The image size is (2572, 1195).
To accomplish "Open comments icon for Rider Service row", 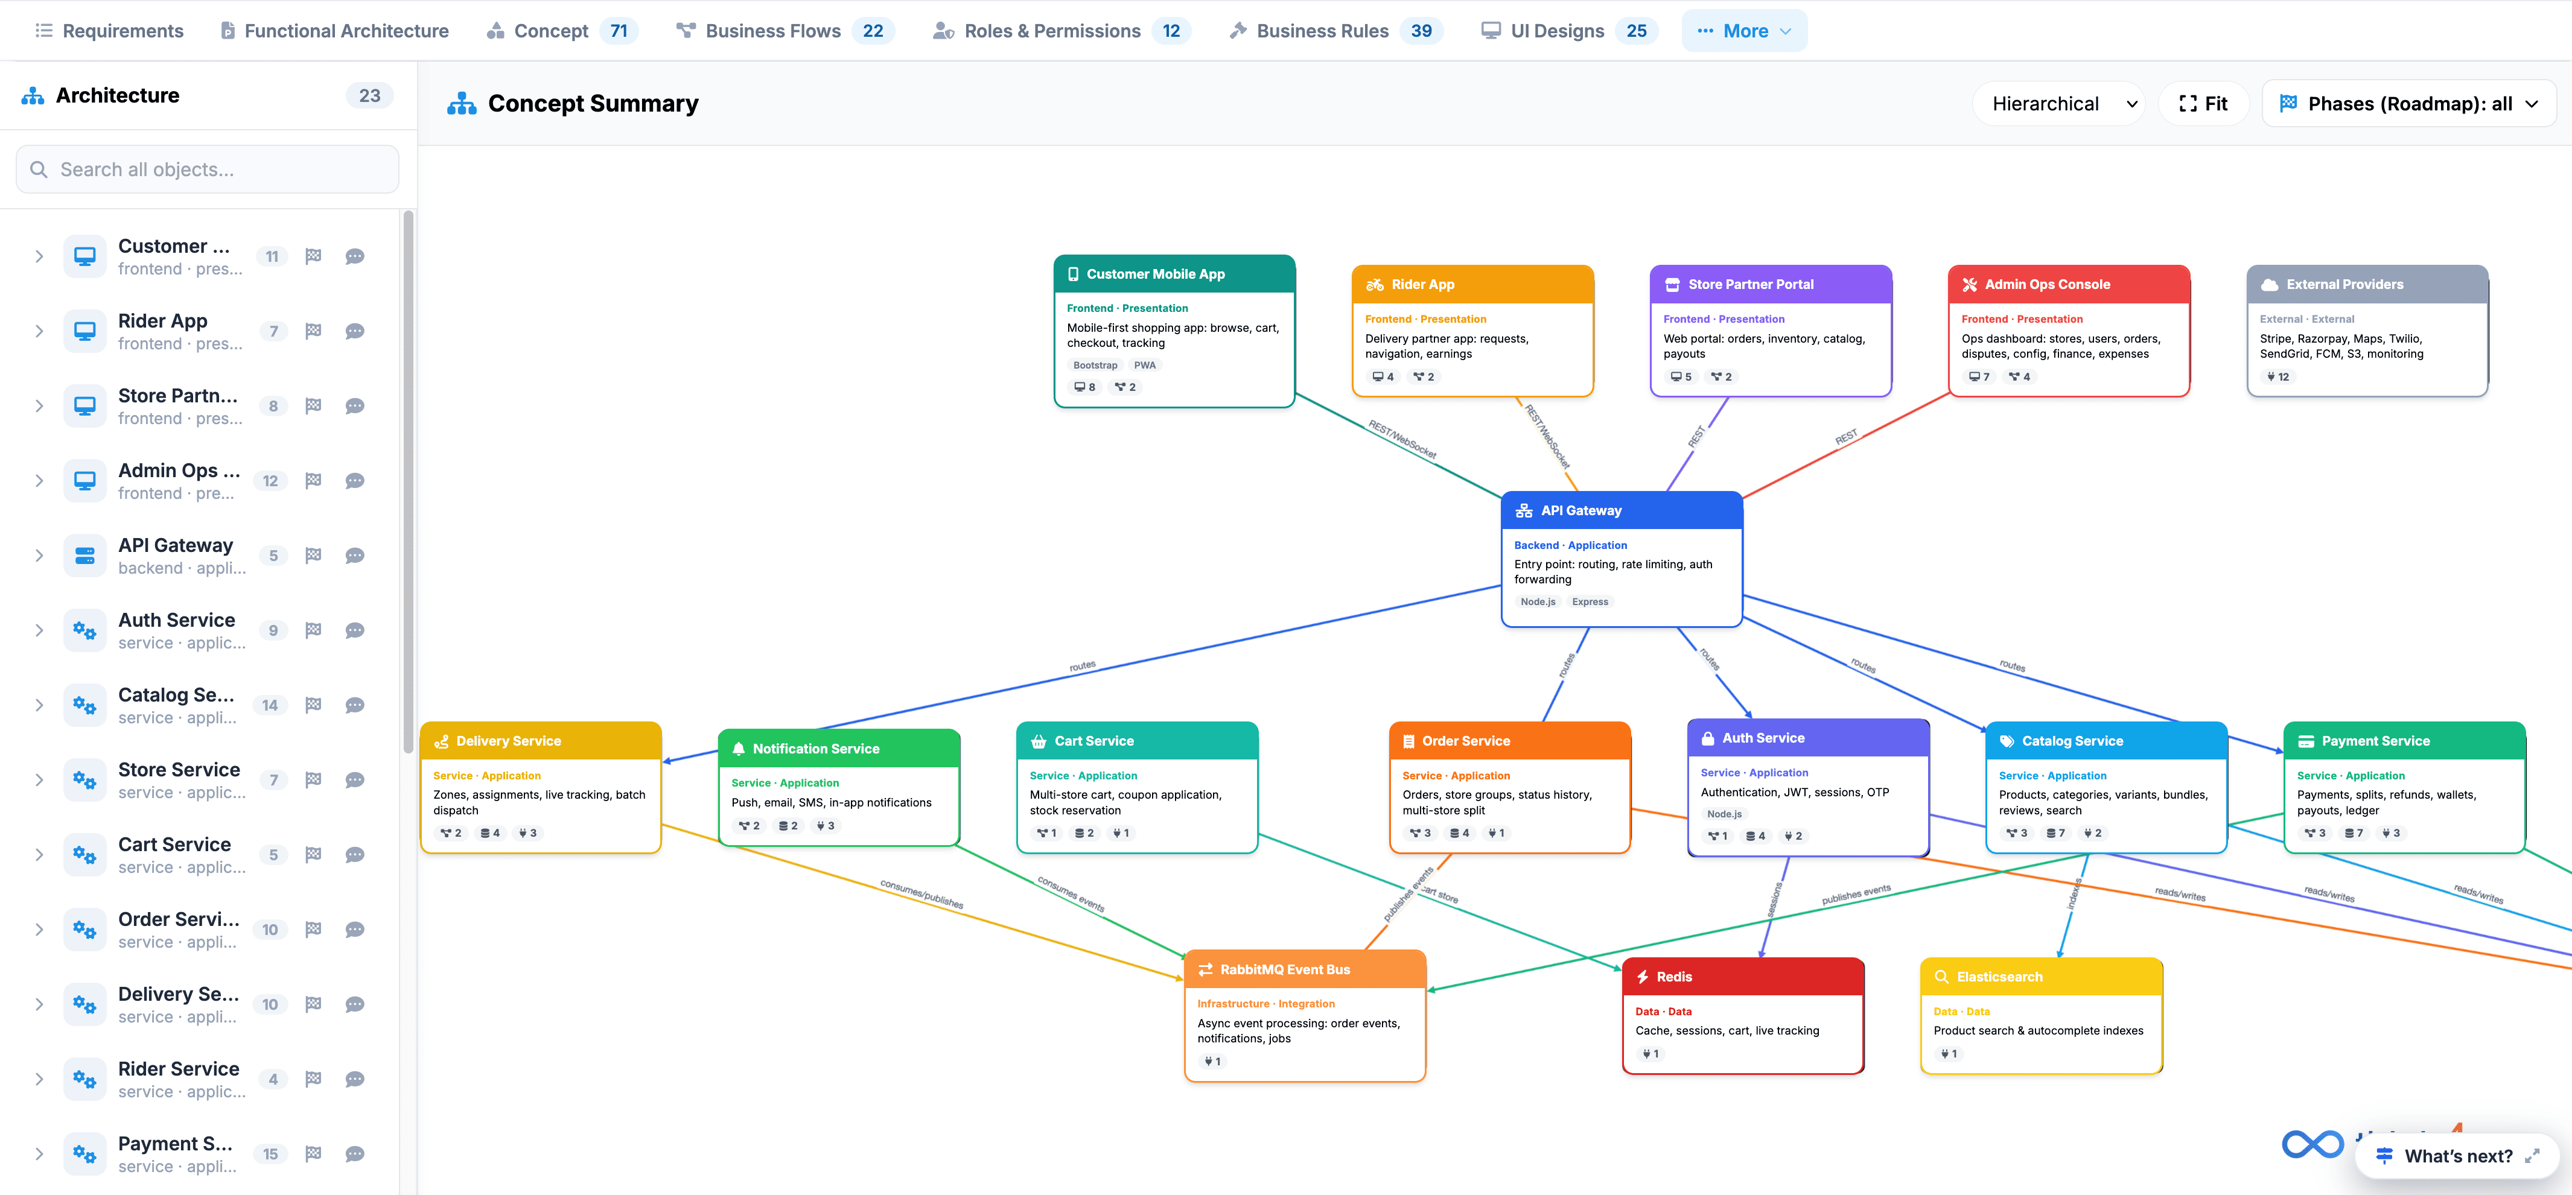I will point(354,1080).
